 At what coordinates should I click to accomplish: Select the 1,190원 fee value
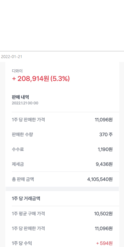[105, 149]
